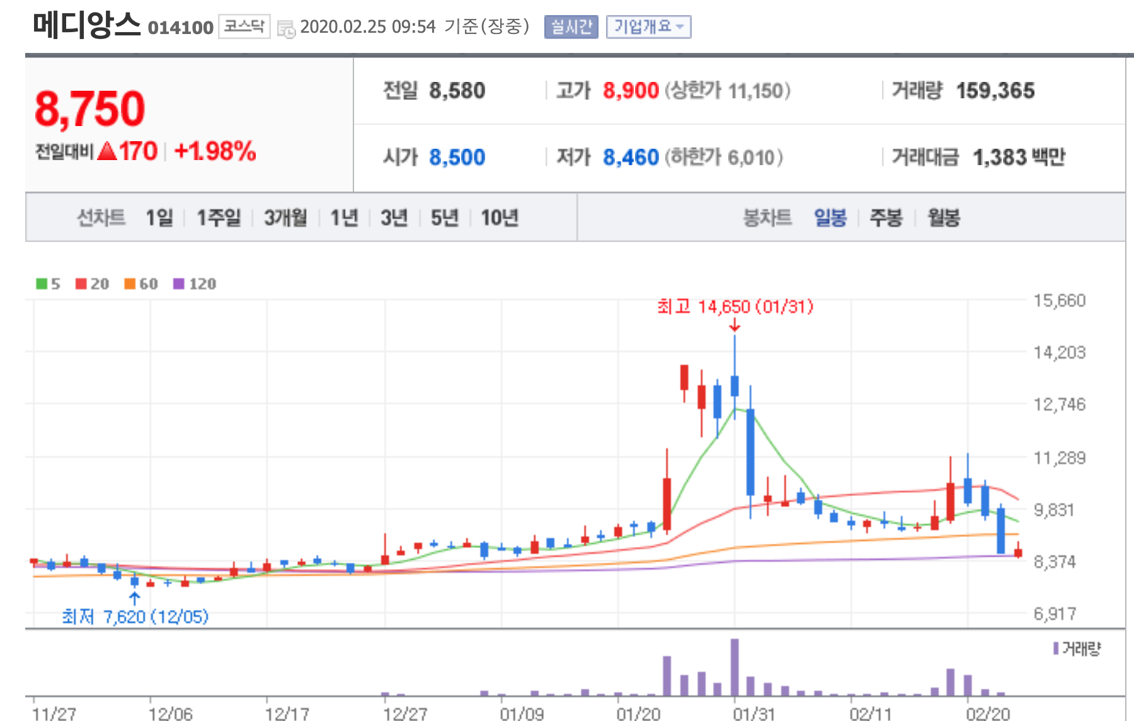
Task: Click the 11/27 date axis label
Action: pos(54,713)
